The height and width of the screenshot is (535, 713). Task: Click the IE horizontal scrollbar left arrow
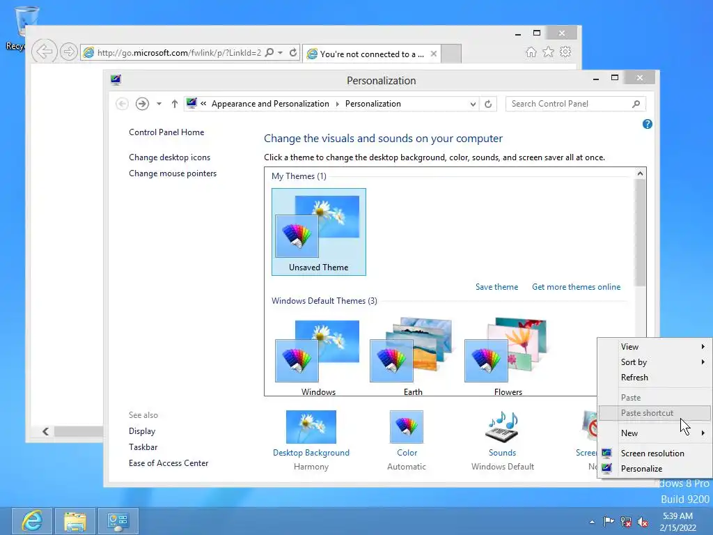(45, 431)
